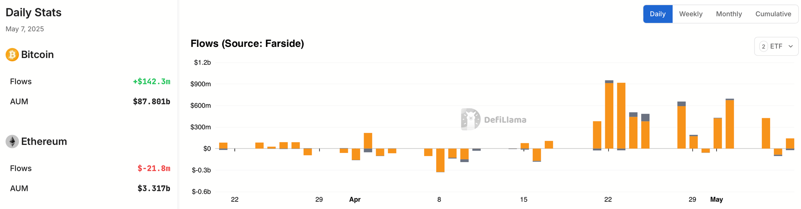This screenshot has width=801, height=209.
Task: Click the last orange bar on the chart
Action: click(790, 143)
